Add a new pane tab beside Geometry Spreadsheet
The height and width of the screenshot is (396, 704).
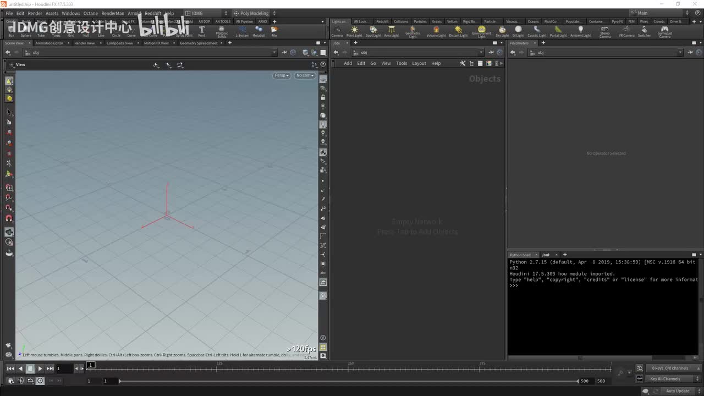click(x=229, y=43)
